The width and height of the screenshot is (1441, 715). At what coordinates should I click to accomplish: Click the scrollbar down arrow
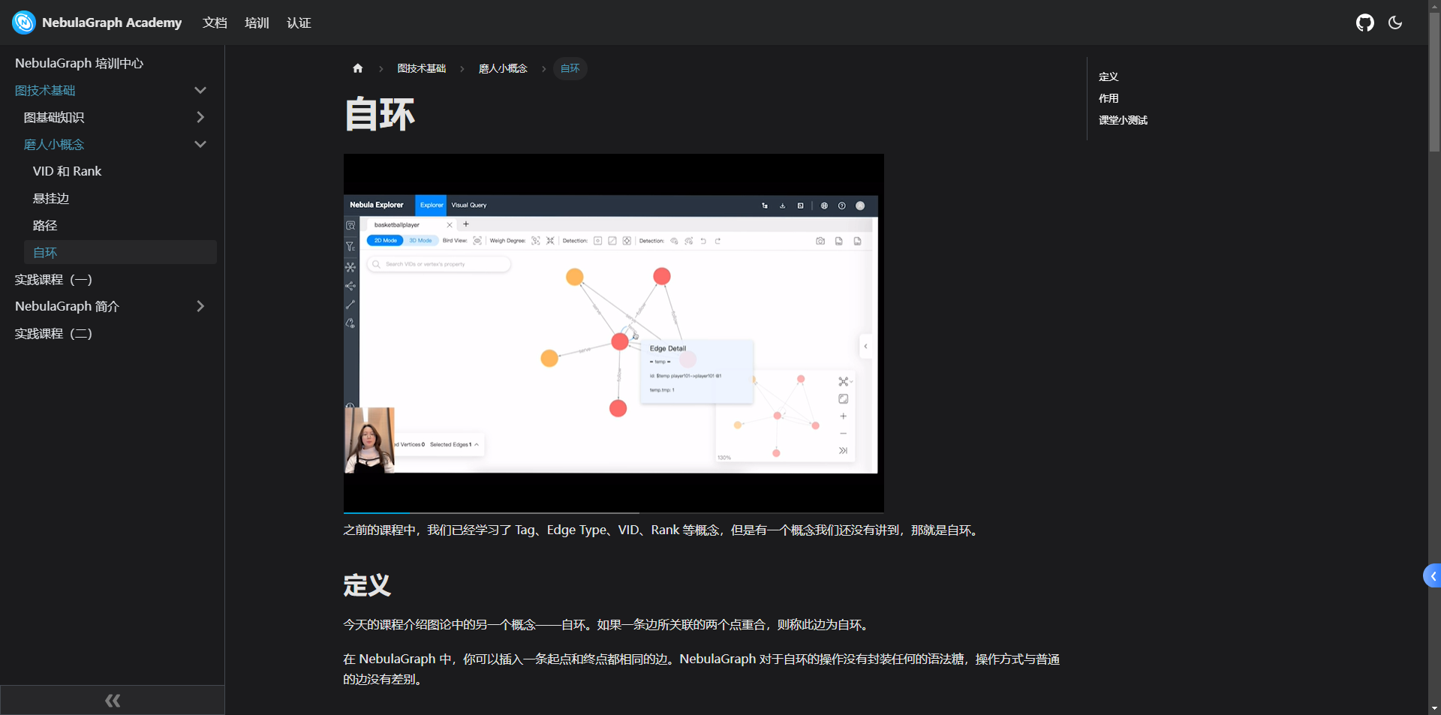point(1434,708)
